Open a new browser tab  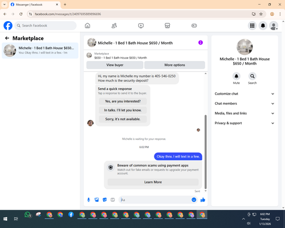(x=65, y=5)
